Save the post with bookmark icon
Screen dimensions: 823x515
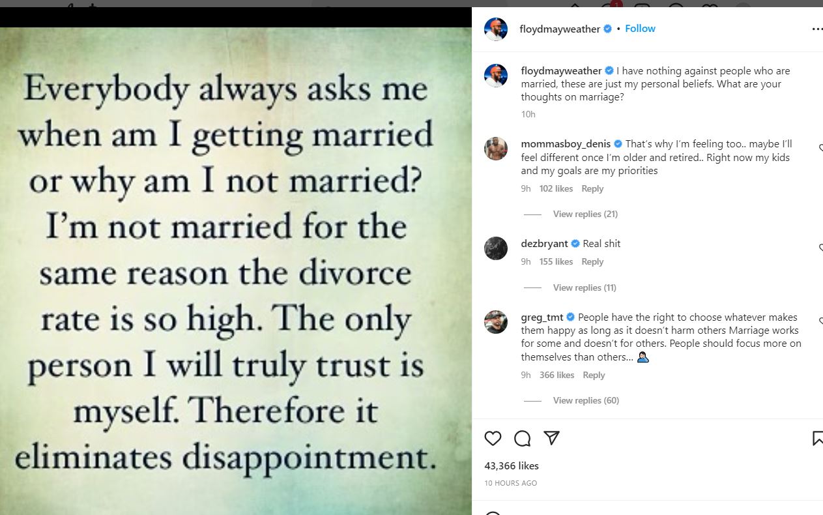[818, 438]
